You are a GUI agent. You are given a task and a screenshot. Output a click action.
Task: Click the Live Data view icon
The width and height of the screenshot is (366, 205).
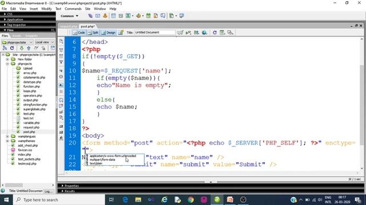pyautogui.click(x=121, y=32)
